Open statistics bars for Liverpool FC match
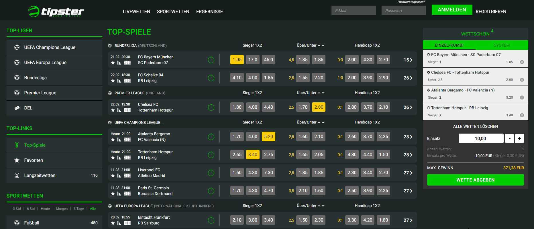This screenshot has height=229, width=534. [x=119, y=176]
